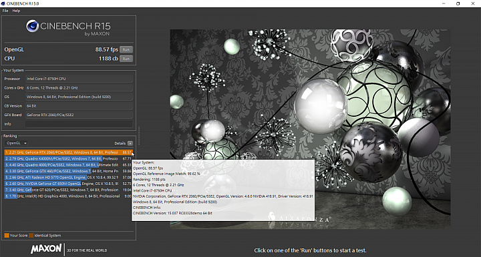The width and height of the screenshot is (481, 257).
Task: Click the Cores x GHz value field
Action: [79, 87]
